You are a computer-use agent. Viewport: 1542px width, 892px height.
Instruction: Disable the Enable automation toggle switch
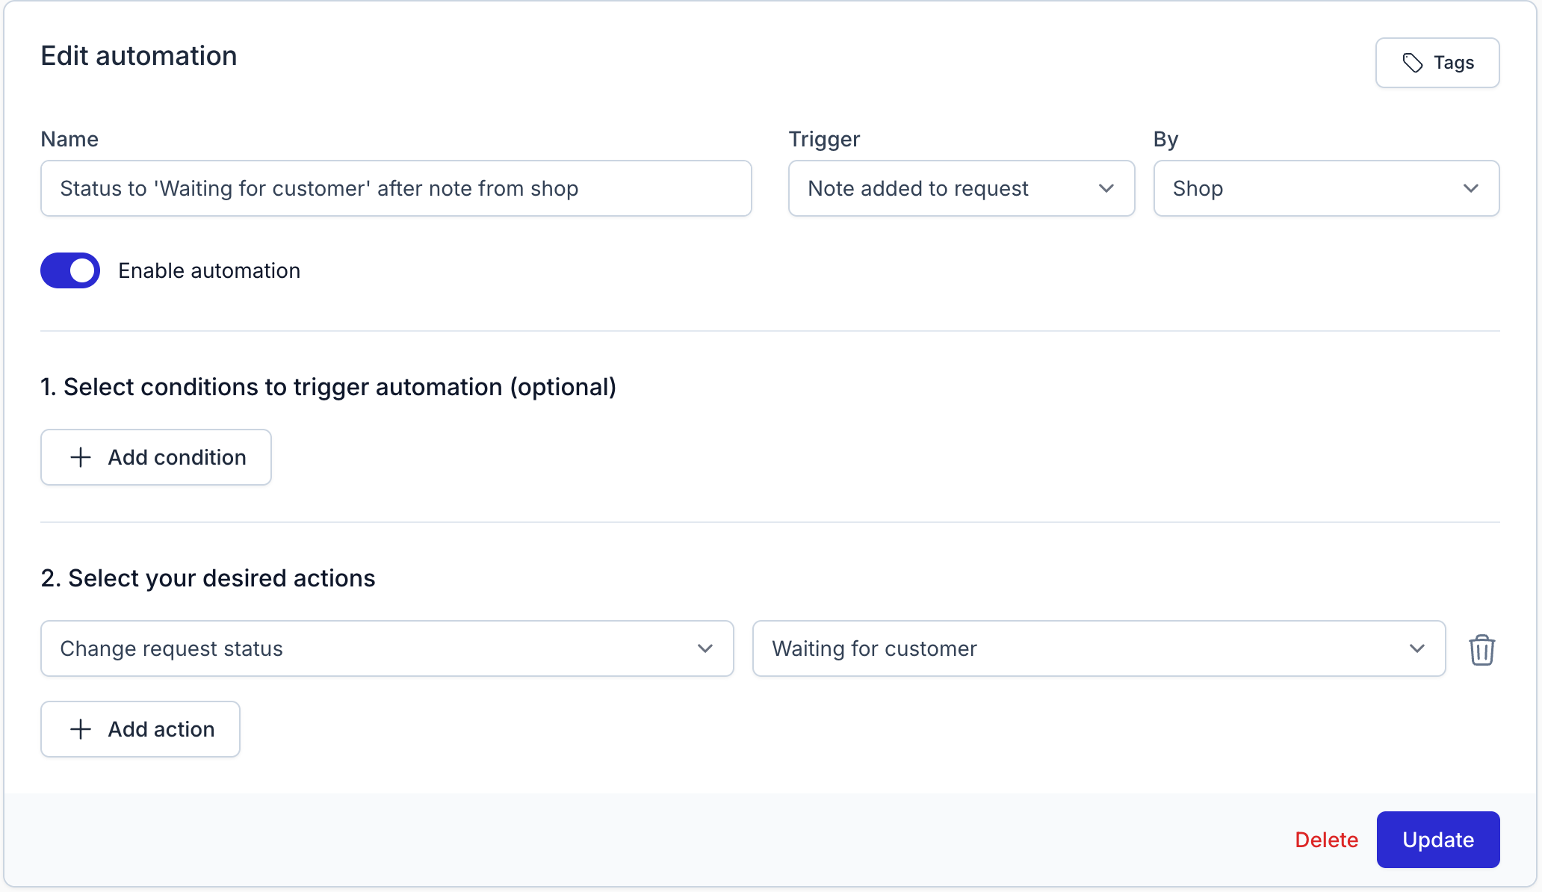pyautogui.click(x=70, y=270)
